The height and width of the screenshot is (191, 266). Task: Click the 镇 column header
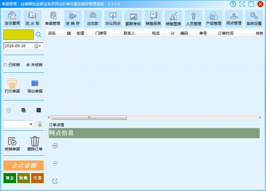tap(70, 33)
